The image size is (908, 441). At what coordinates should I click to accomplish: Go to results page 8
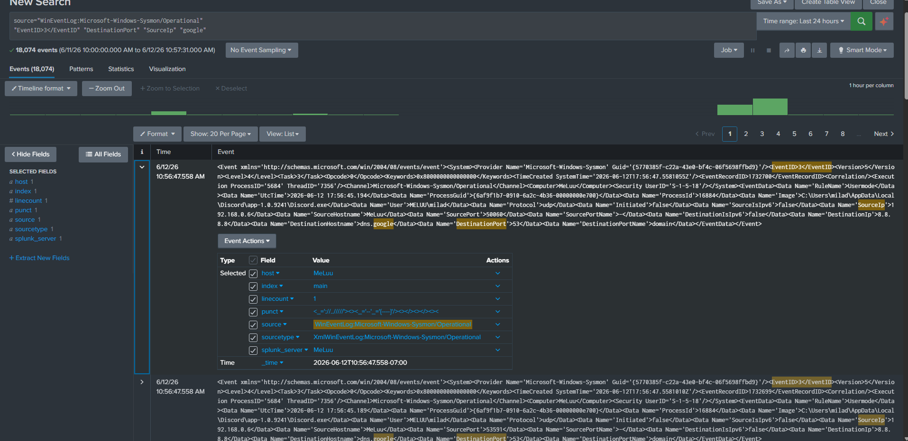coord(843,134)
